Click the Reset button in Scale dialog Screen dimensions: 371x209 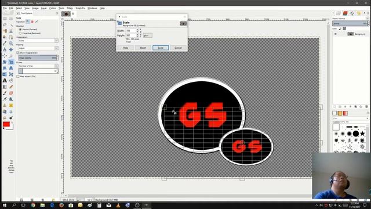pos(143,48)
